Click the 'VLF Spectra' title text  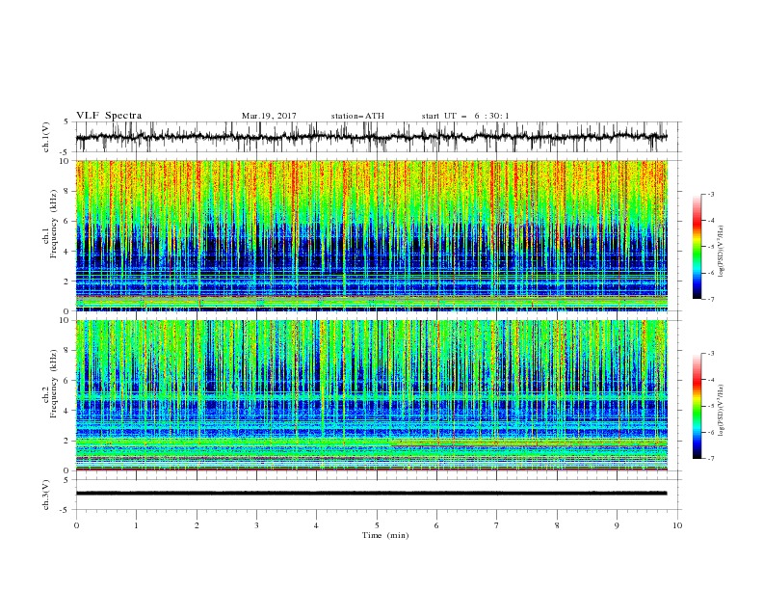coord(109,116)
